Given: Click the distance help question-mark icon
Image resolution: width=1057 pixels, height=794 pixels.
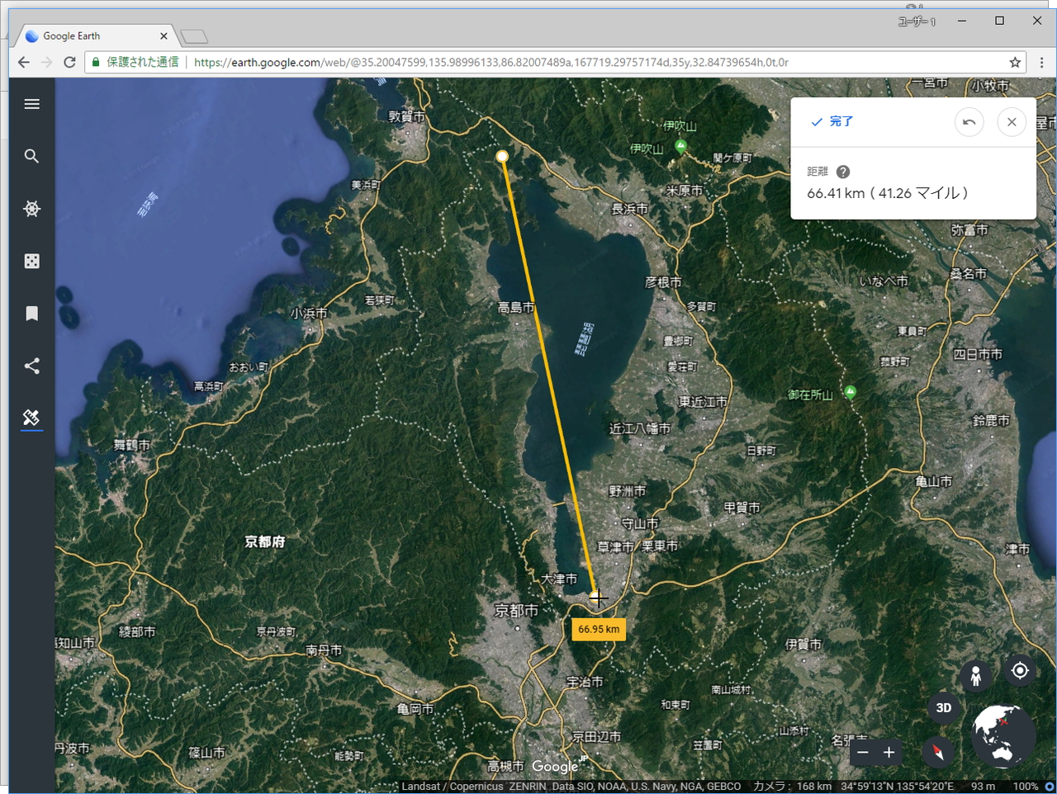Looking at the screenshot, I should click(x=841, y=172).
